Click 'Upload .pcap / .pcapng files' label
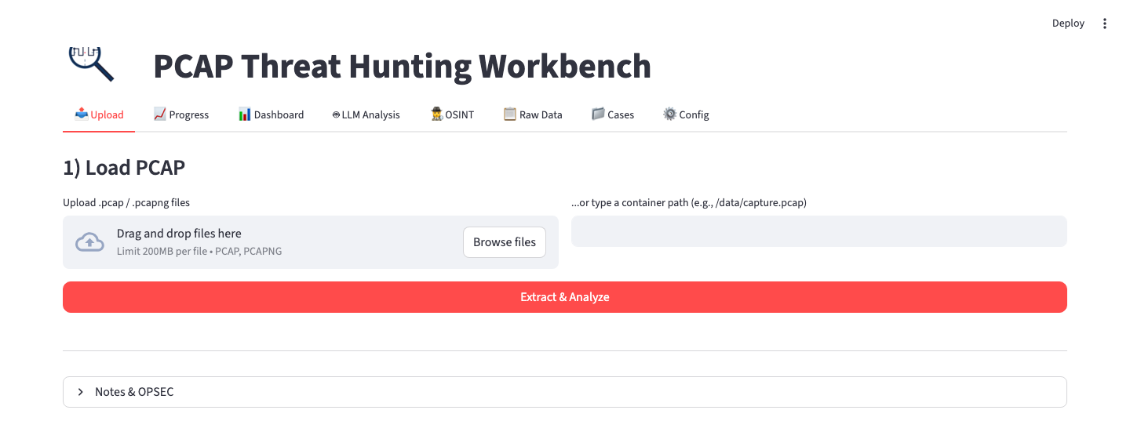 point(126,202)
